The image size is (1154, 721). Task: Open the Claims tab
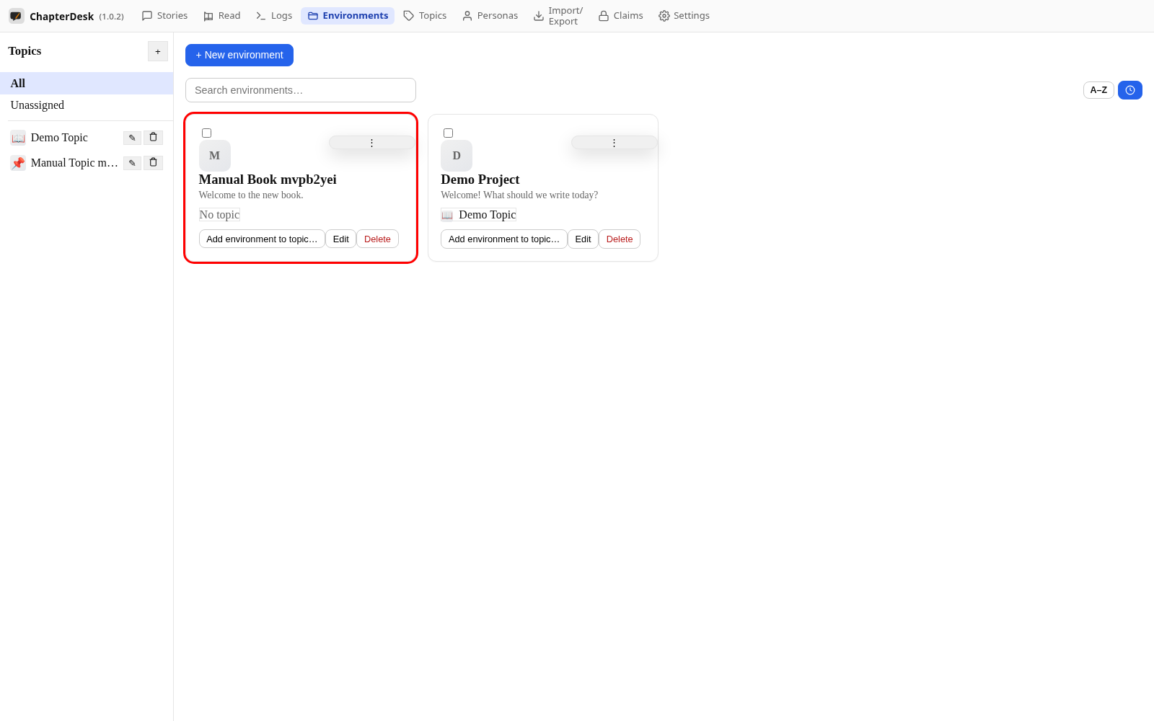pyautogui.click(x=621, y=16)
